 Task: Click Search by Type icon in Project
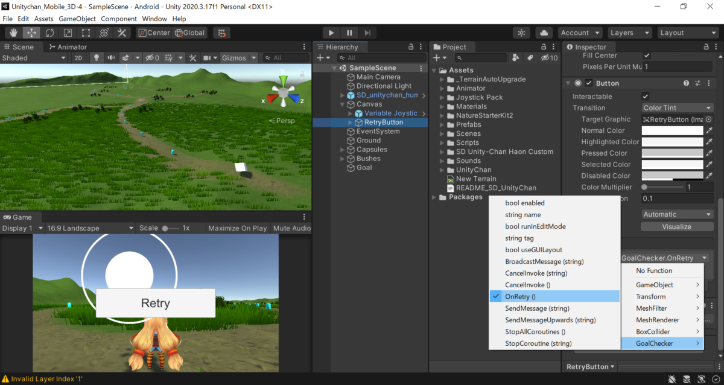515,58
